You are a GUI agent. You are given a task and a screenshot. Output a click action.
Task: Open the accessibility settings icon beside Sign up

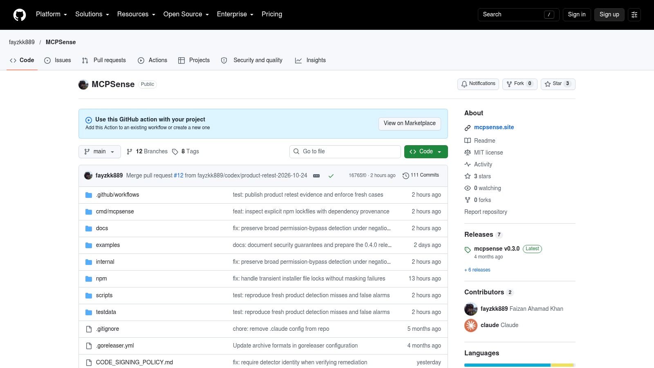click(634, 15)
